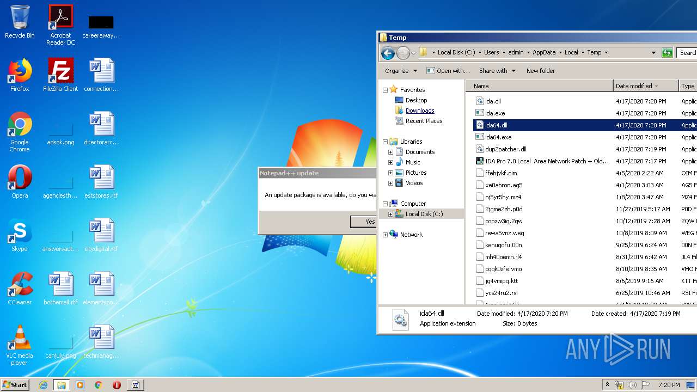Expand the Pictures library node
Image resolution: width=697 pixels, height=392 pixels.
coord(390,173)
